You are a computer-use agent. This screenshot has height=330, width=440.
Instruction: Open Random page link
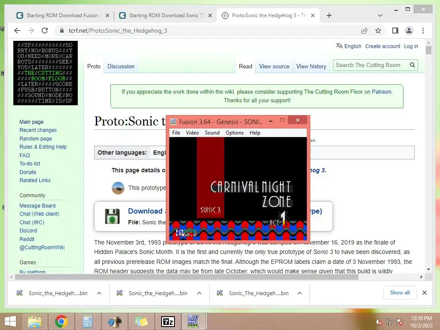point(36,139)
